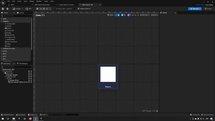215x121 pixels.
Task: Expand the AUDIO palette category
Action: pyautogui.click(x=1, y=19)
